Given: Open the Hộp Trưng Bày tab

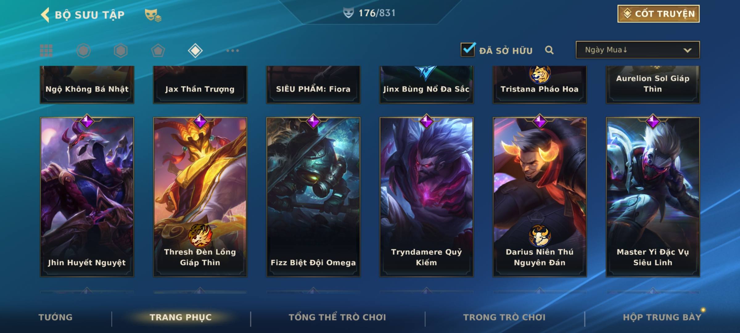Looking at the screenshot, I should tap(662, 317).
